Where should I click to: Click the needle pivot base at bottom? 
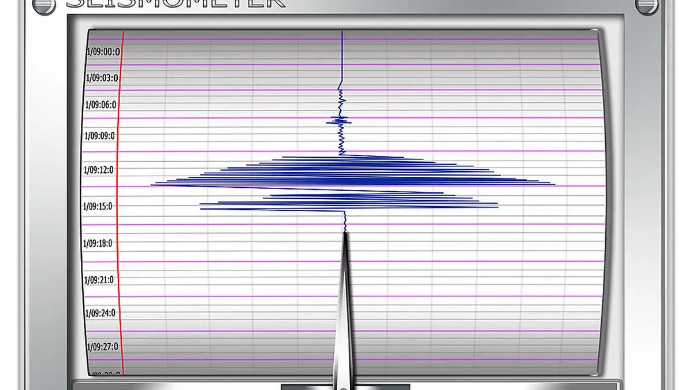[344, 386]
